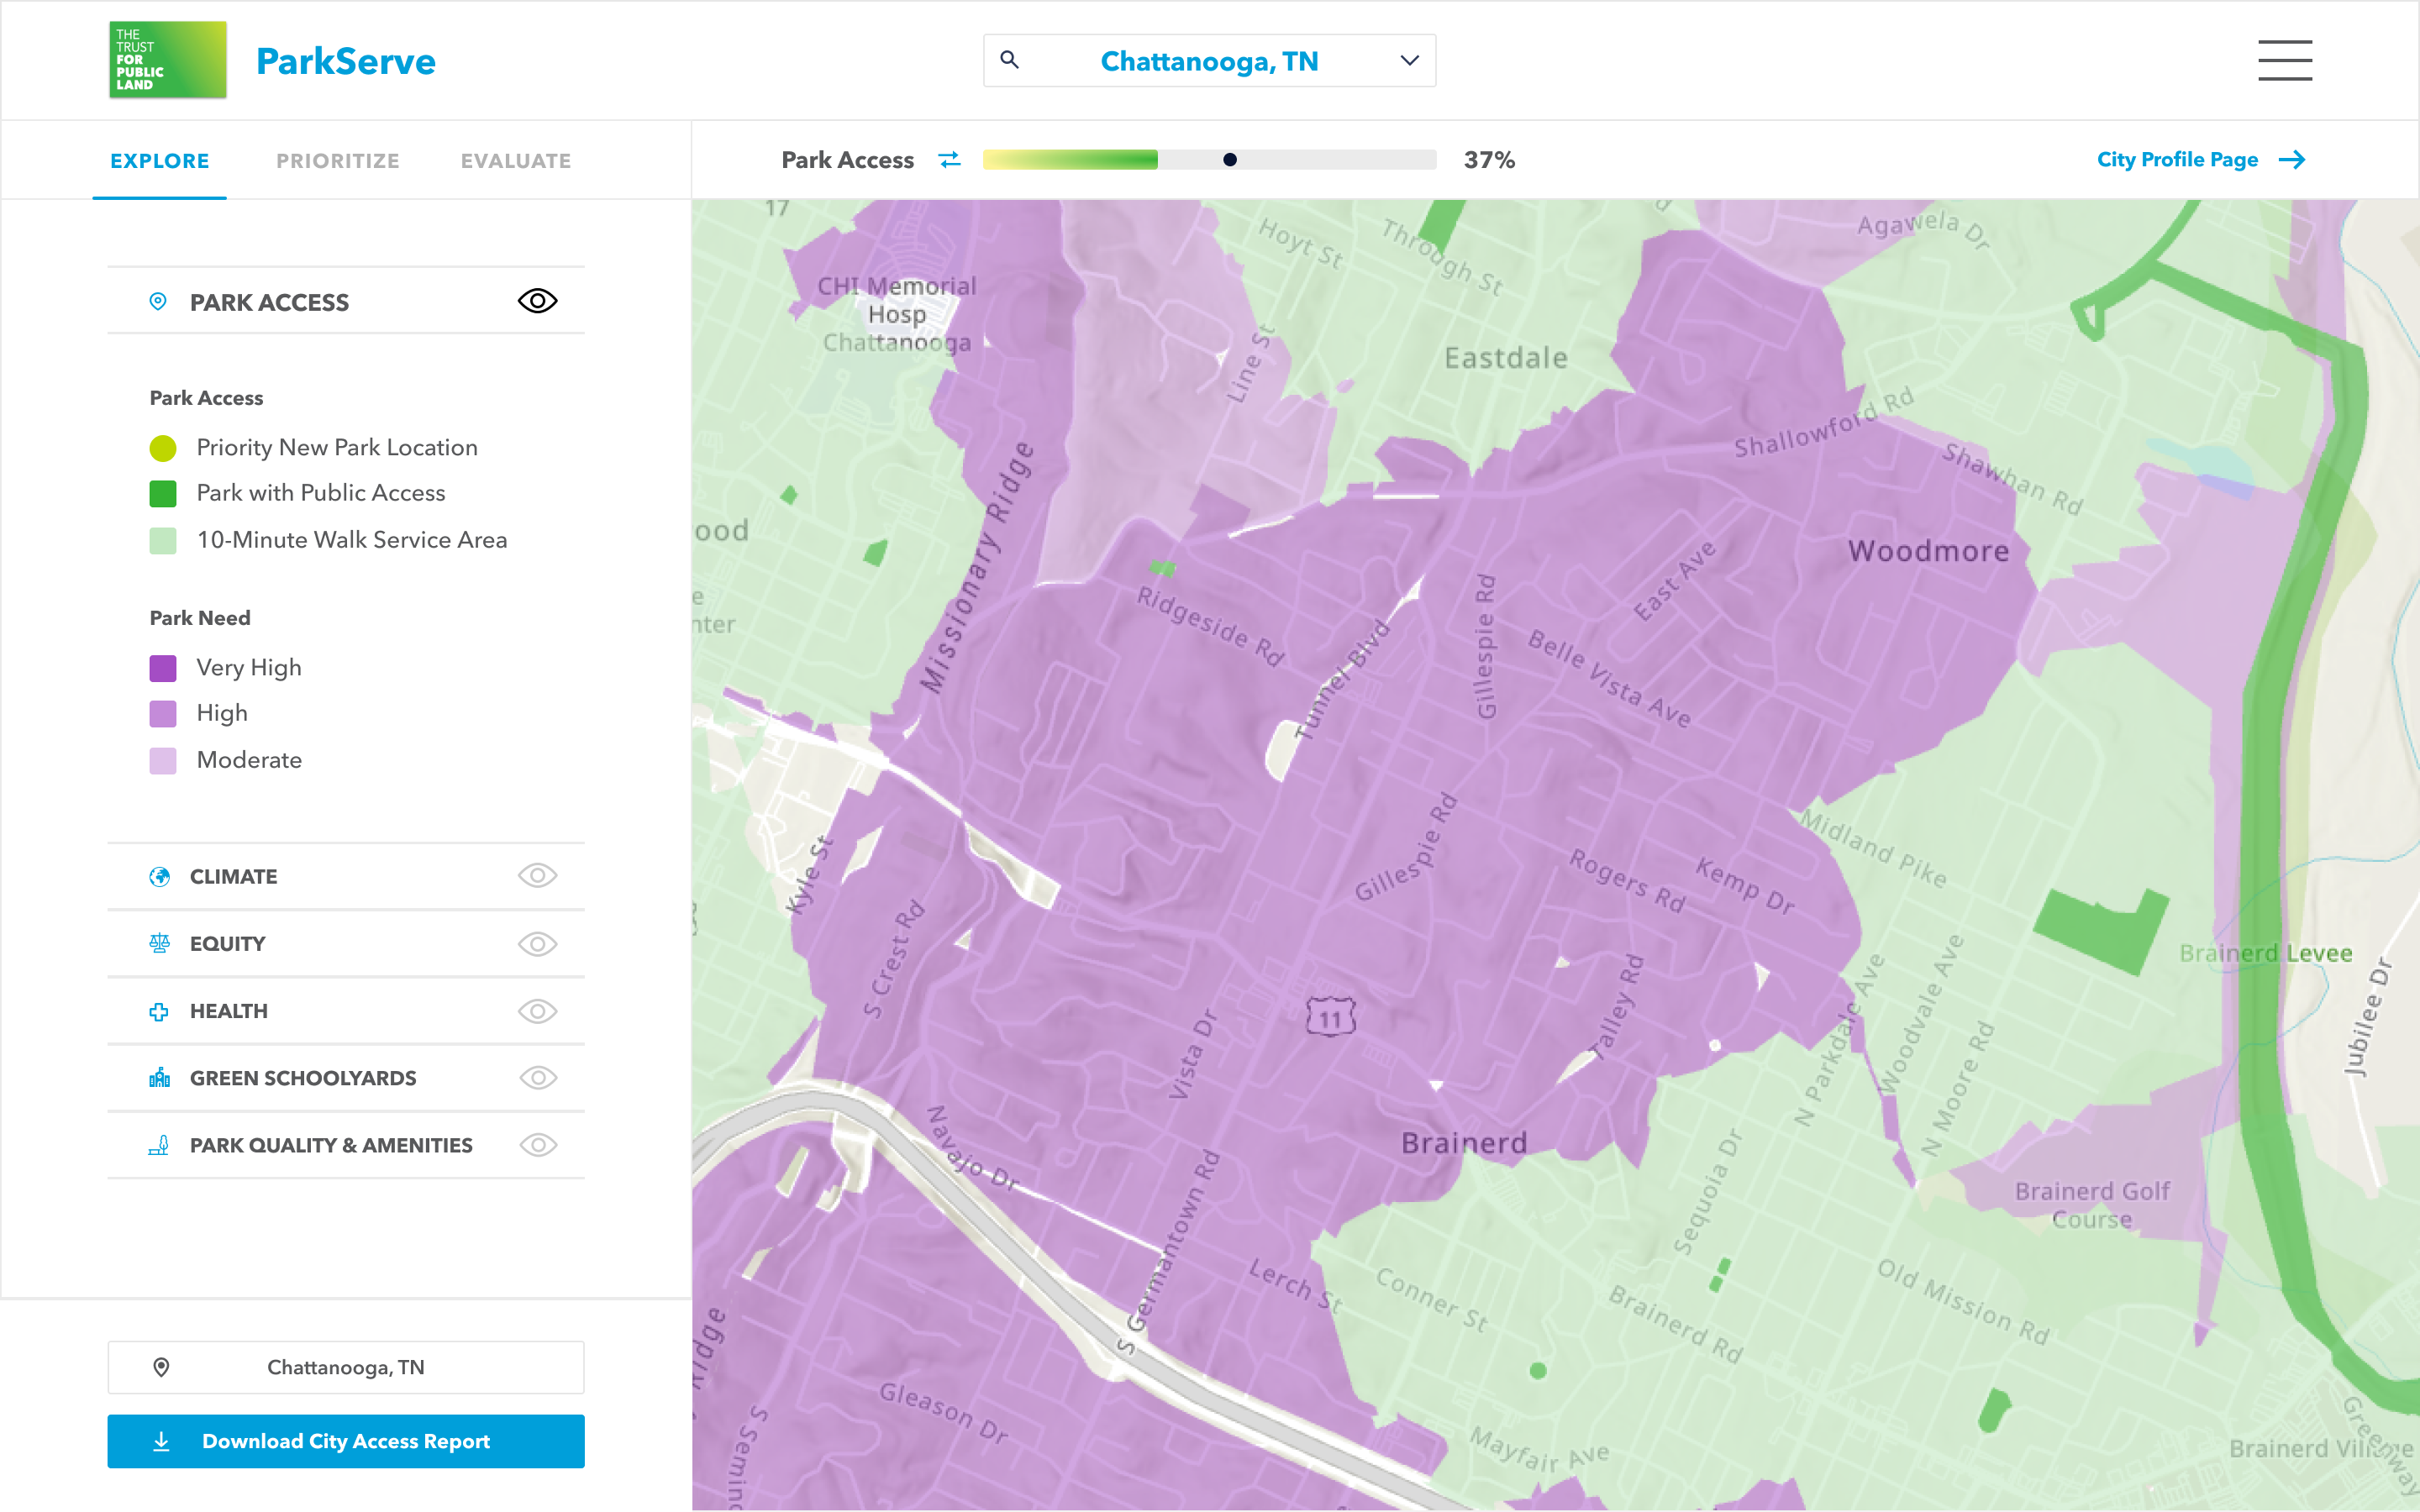This screenshot has width=2420, height=1512.
Task: Click the search magnifier icon
Action: point(1009,60)
